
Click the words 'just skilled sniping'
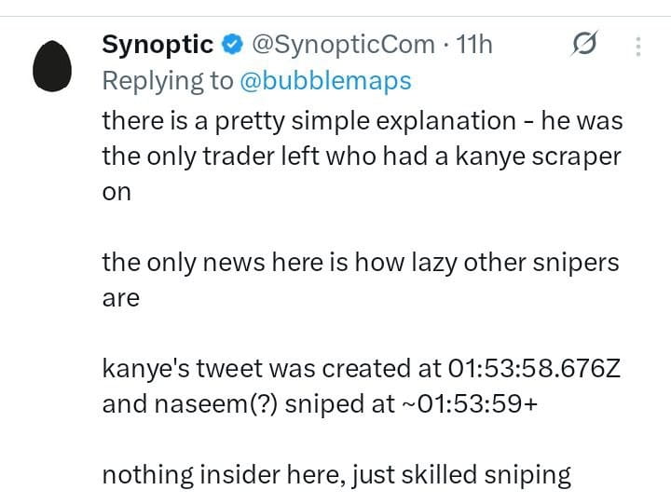click(x=461, y=475)
